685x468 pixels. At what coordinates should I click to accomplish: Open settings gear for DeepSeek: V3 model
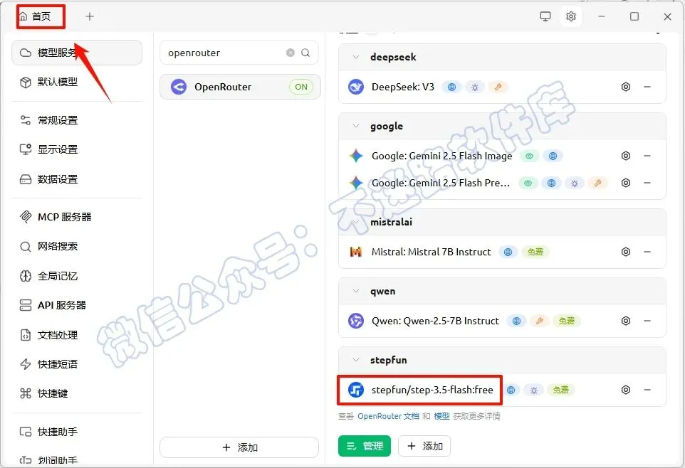tap(626, 87)
